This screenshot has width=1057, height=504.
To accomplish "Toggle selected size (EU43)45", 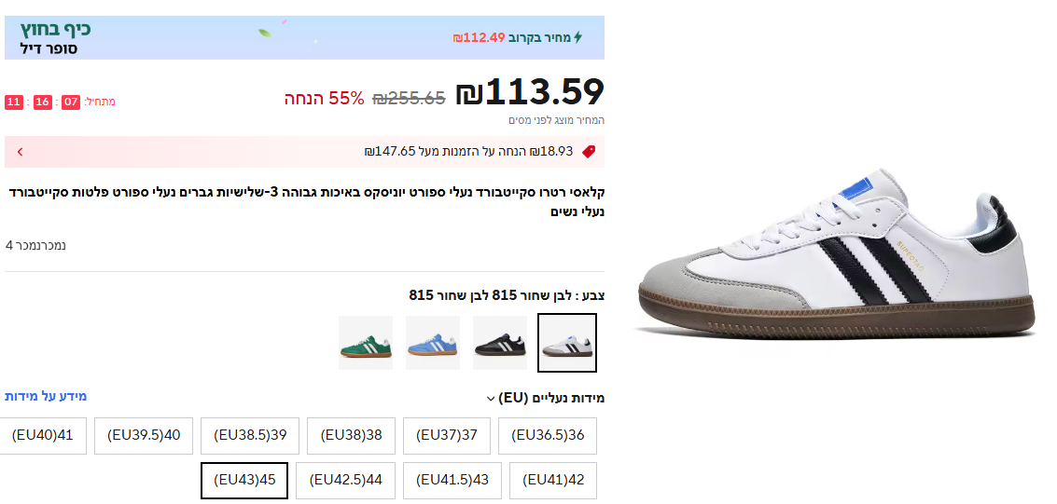I will click(x=244, y=480).
